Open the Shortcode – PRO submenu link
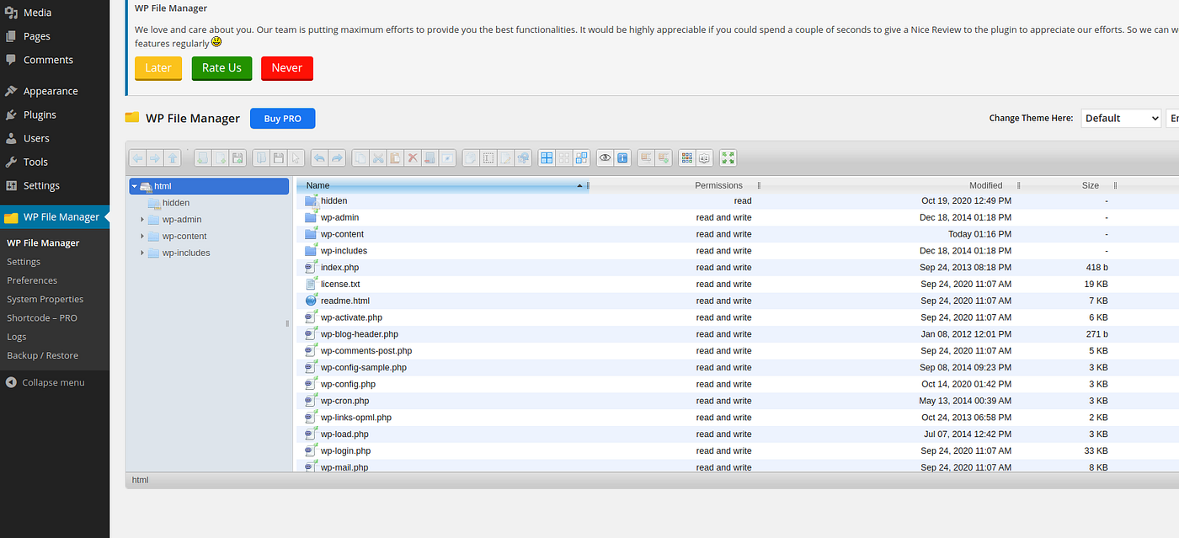The height and width of the screenshot is (538, 1179). click(42, 317)
